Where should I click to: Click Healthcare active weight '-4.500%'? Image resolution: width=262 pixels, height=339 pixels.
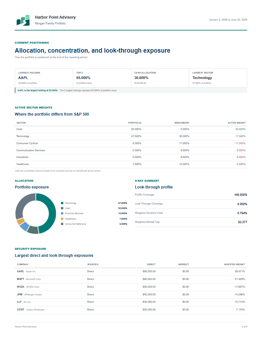tap(240, 164)
